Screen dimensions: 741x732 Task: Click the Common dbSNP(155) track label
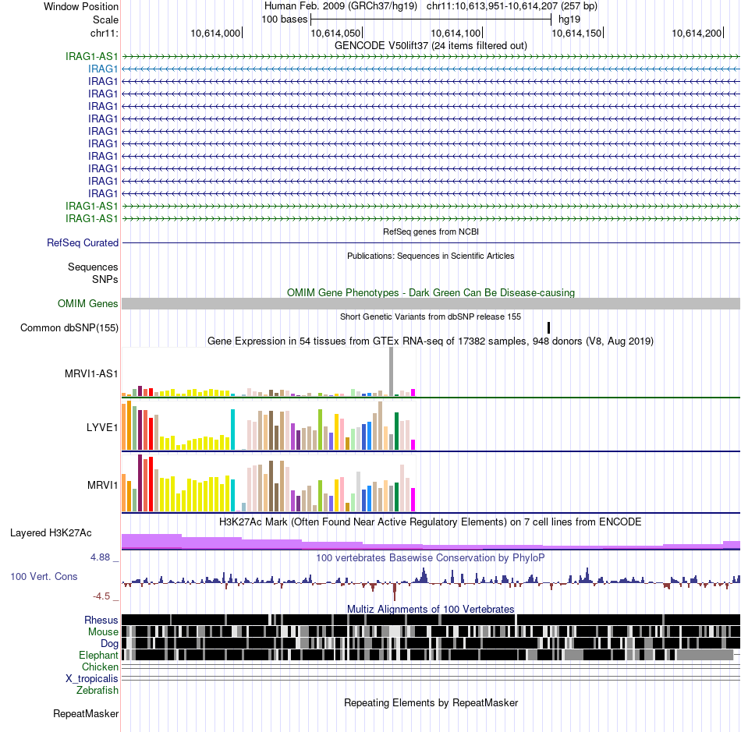[x=69, y=327]
